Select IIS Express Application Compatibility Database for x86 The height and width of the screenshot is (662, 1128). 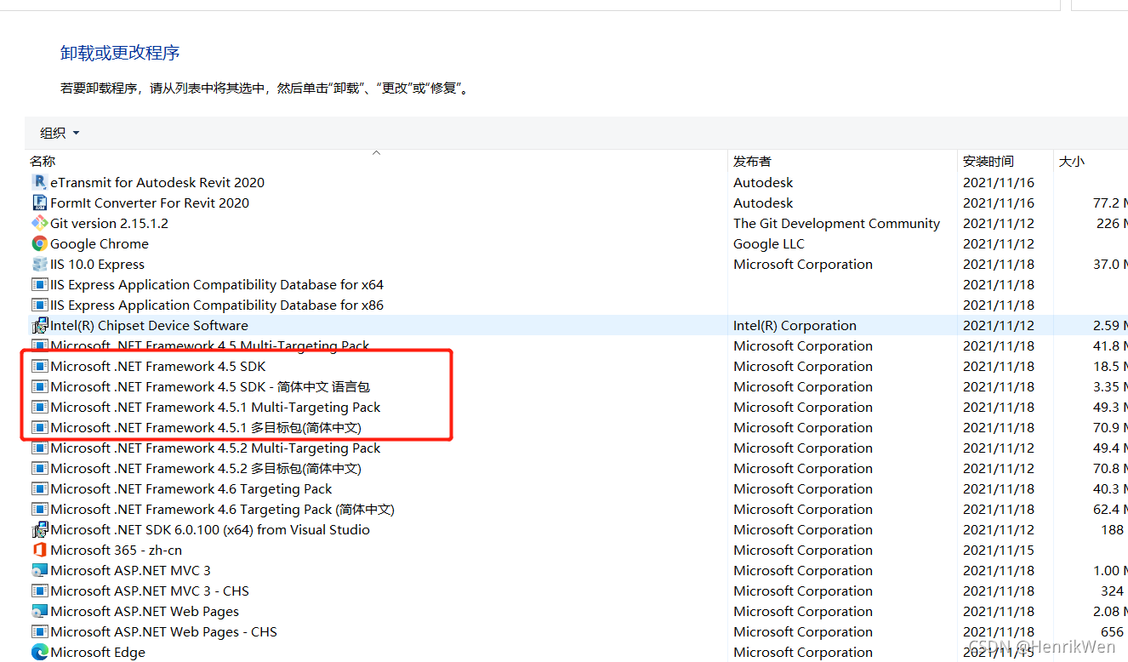[217, 305]
